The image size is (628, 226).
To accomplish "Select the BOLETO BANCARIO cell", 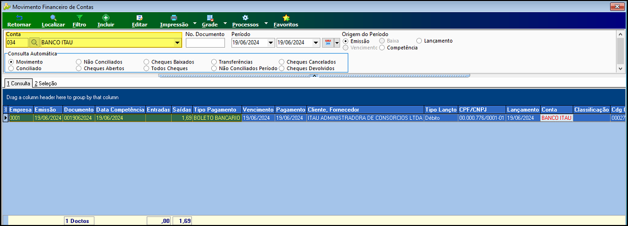I will pos(217,118).
